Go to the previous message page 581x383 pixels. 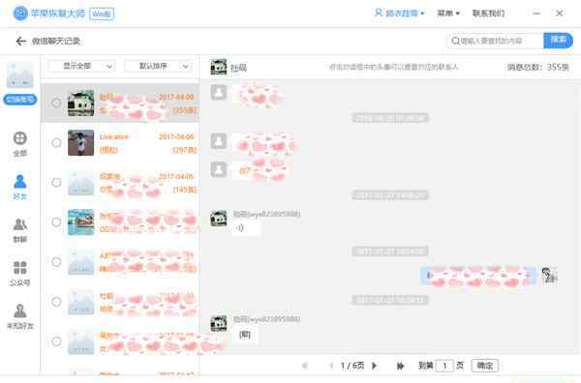(331, 366)
